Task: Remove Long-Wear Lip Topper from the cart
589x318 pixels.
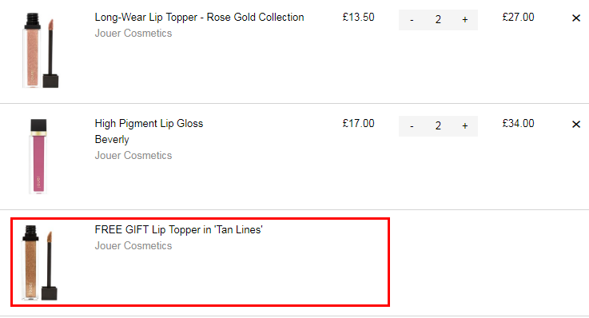Action: click(x=576, y=18)
